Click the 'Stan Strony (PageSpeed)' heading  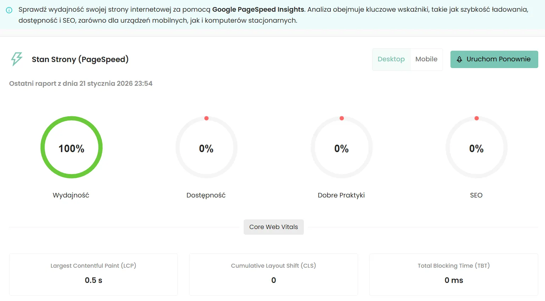[x=80, y=60]
